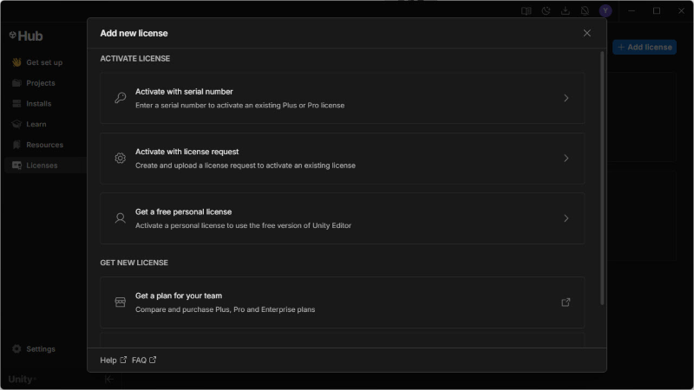Screen dimensions: 694x390
Task: Expand the Activate with serial number chevron
Action: click(566, 98)
